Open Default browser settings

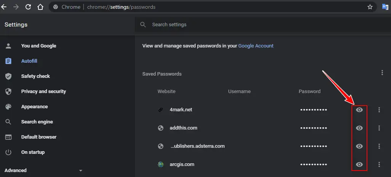[39, 137]
